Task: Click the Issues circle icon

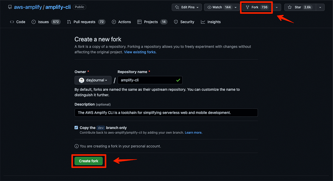Action: 34,22
